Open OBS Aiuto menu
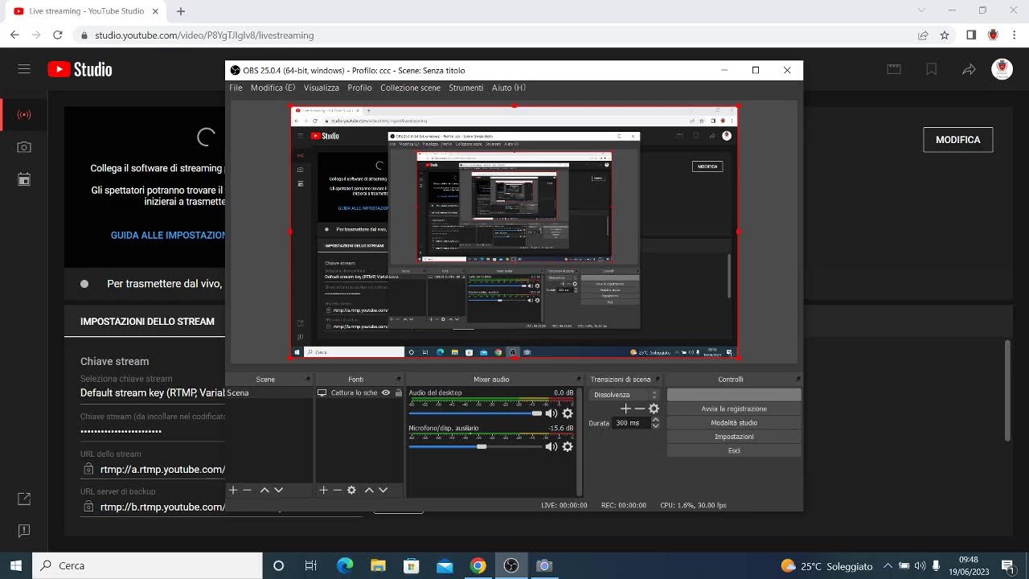 click(x=508, y=88)
